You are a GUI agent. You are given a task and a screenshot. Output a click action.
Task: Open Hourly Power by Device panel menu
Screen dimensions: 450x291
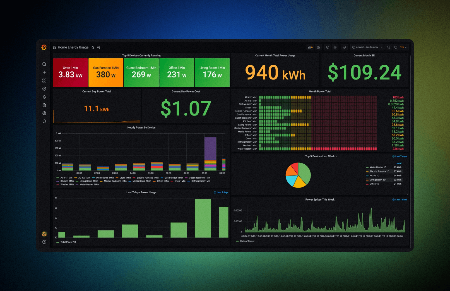pyautogui.click(x=141, y=128)
